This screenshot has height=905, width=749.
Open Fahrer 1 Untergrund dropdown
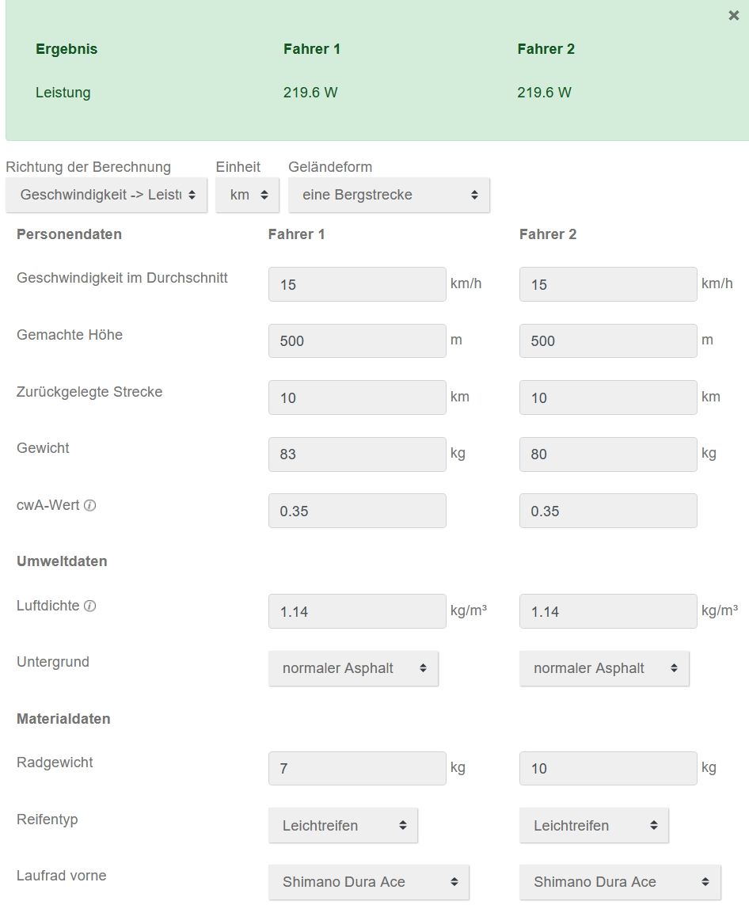point(353,668)
